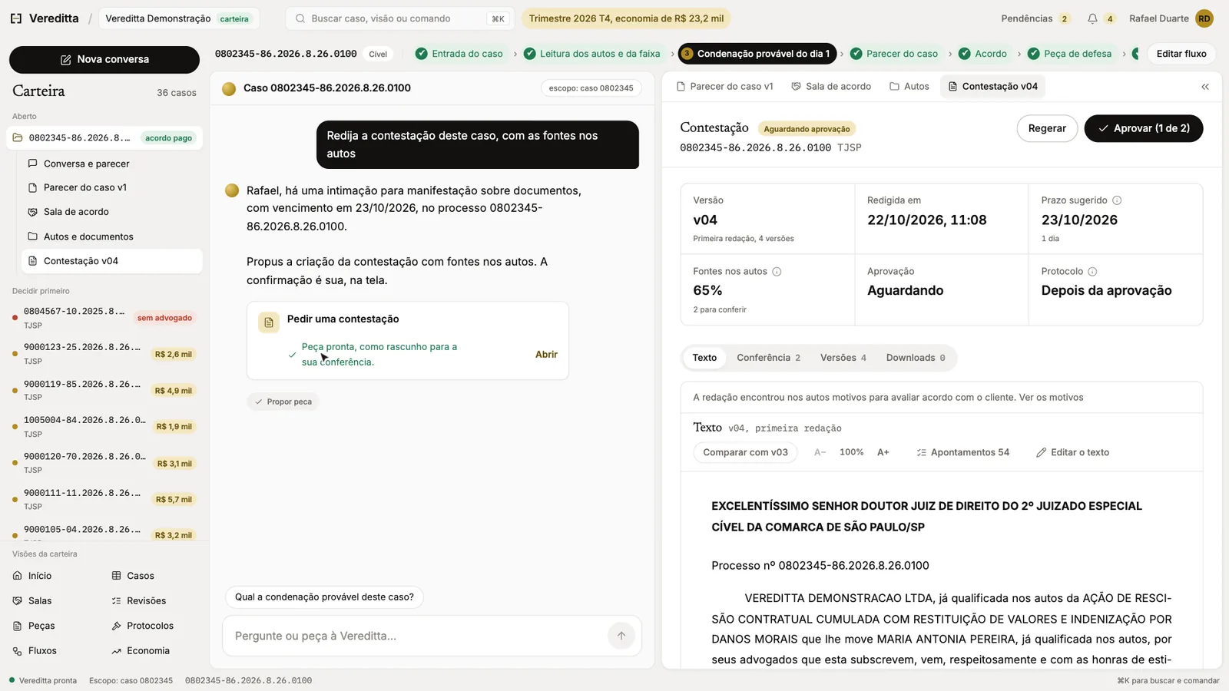Click Abrir on the contestação card
Image resolution: width=1229 pixels, height=691 pixels.
click(x=546, y=355)
